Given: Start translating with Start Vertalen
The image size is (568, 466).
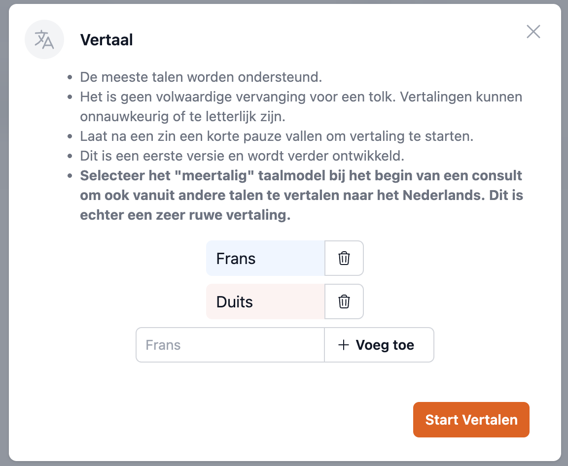Looking at the screenshot, I should coord(471,420).
